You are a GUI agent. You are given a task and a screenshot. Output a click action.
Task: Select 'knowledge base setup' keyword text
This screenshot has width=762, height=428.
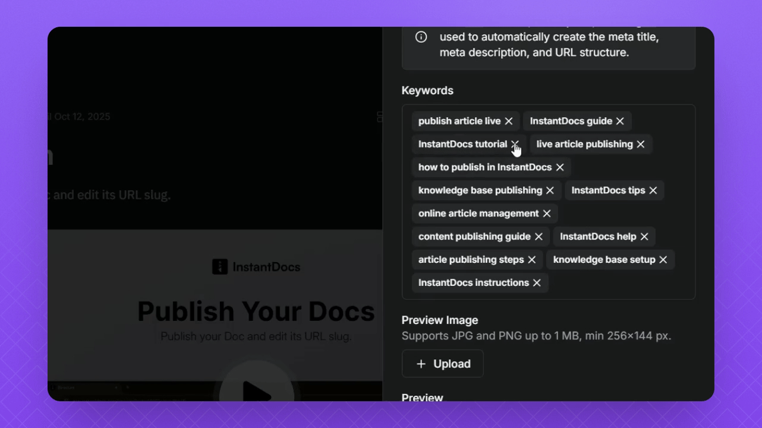click(x=604, y=260)
